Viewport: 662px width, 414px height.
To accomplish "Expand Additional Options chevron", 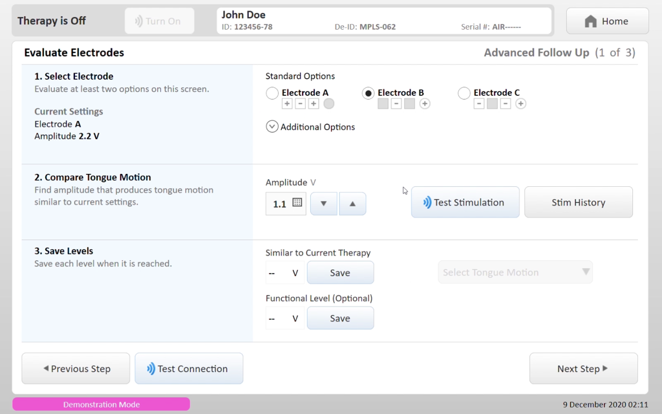I will click(x=272, y=126).
